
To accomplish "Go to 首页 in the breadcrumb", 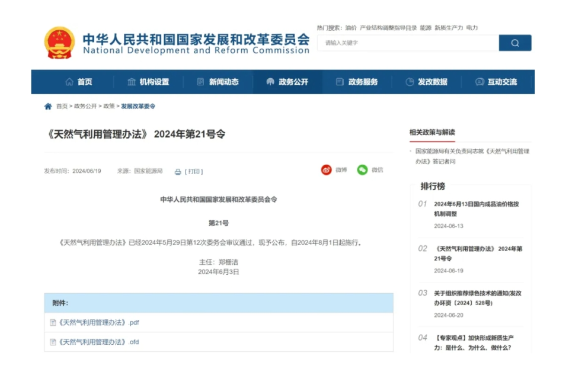I will 62,106.
